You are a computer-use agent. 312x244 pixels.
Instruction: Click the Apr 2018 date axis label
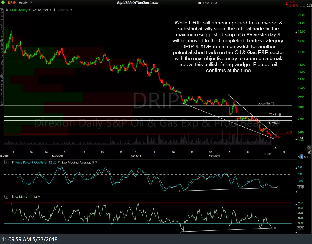tap(136, 156)
